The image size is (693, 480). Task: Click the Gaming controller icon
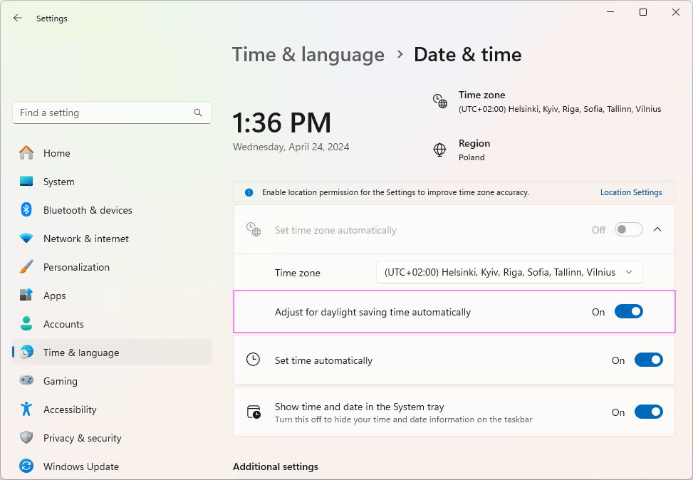[26, 381]
